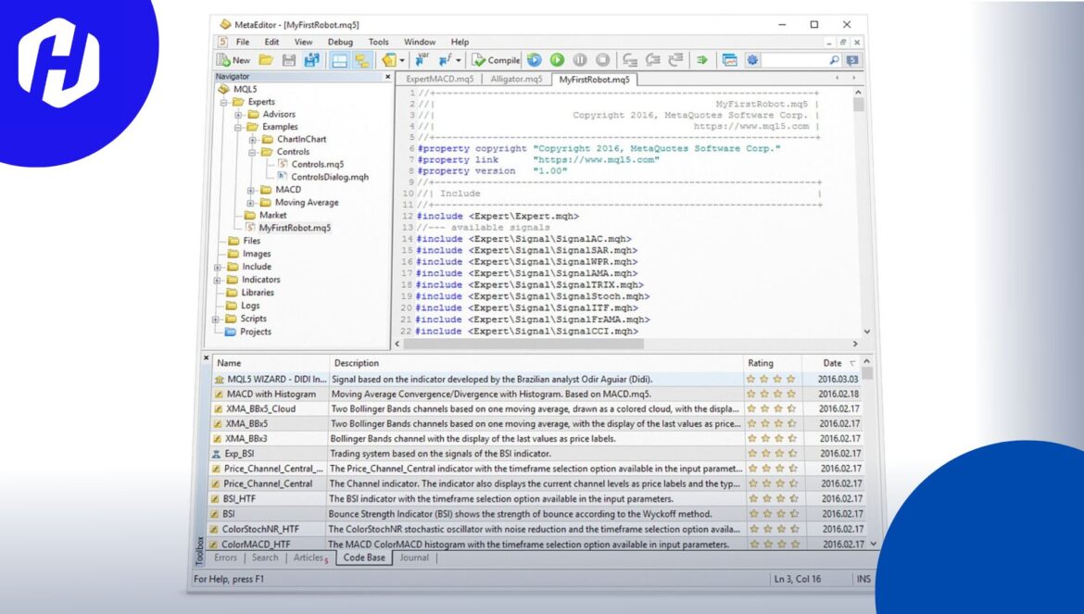Open the Debug menu
This screenshot has width=1084, height=614.
pos(341,42)
